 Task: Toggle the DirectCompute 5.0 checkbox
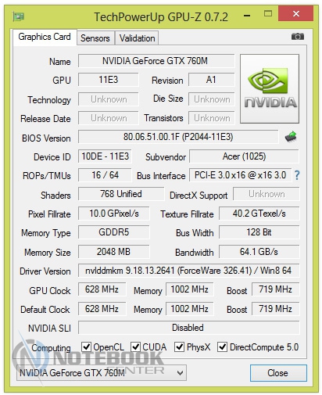tap(222, 347)
